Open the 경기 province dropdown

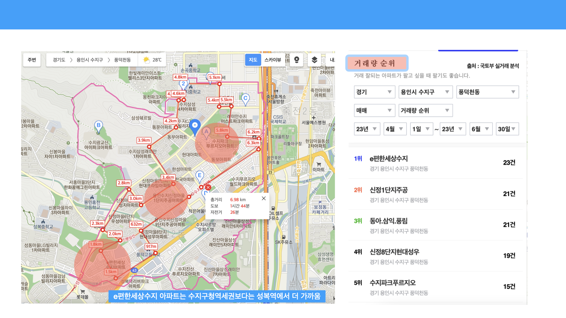pyautogui.click(x=374, y=92)
